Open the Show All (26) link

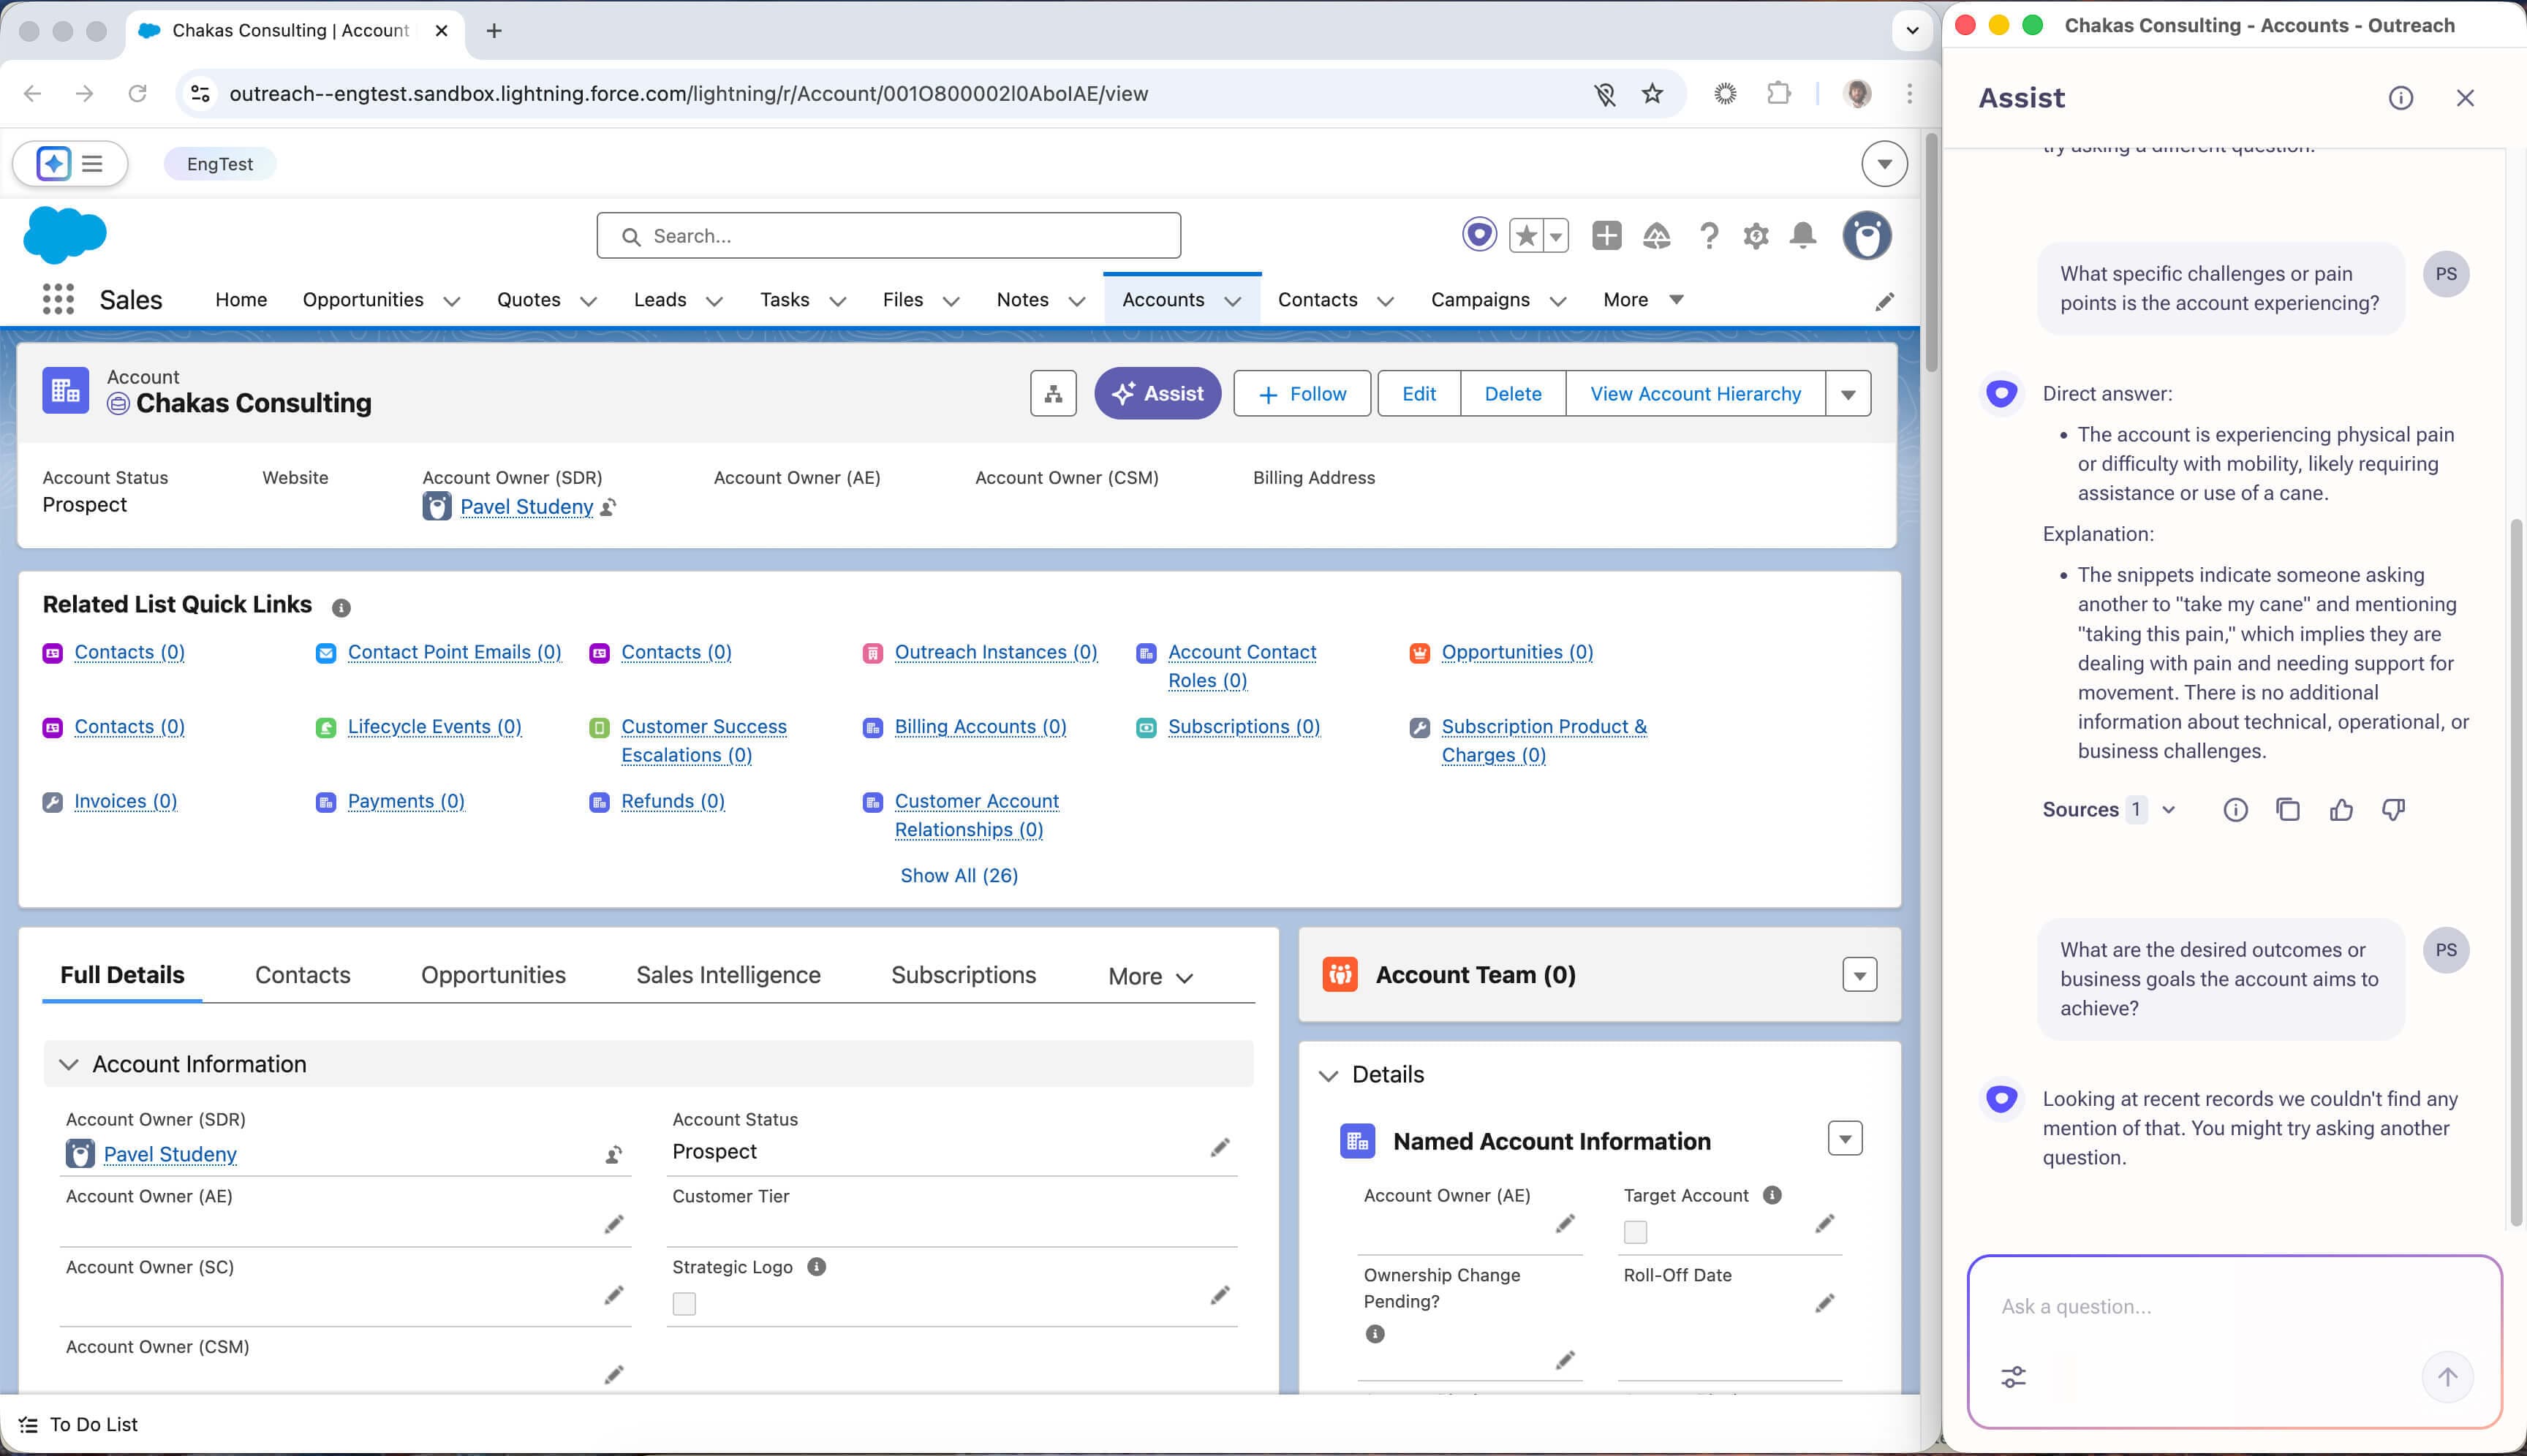click(959, 876)
